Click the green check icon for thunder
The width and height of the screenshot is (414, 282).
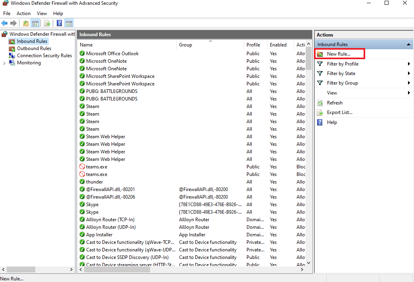click(x=82, y=182)
